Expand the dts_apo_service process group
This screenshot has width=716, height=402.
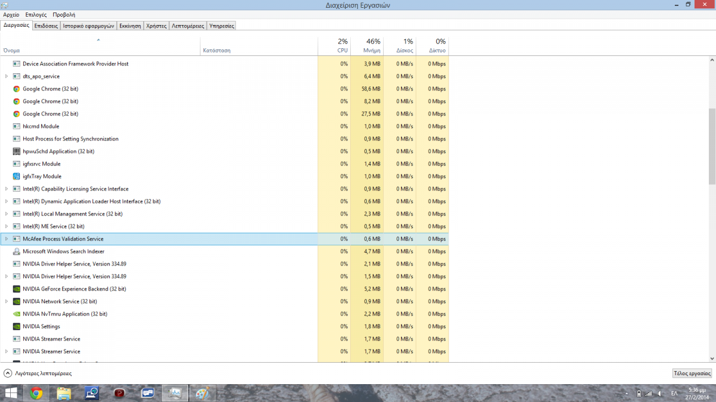tap(6, 76)
